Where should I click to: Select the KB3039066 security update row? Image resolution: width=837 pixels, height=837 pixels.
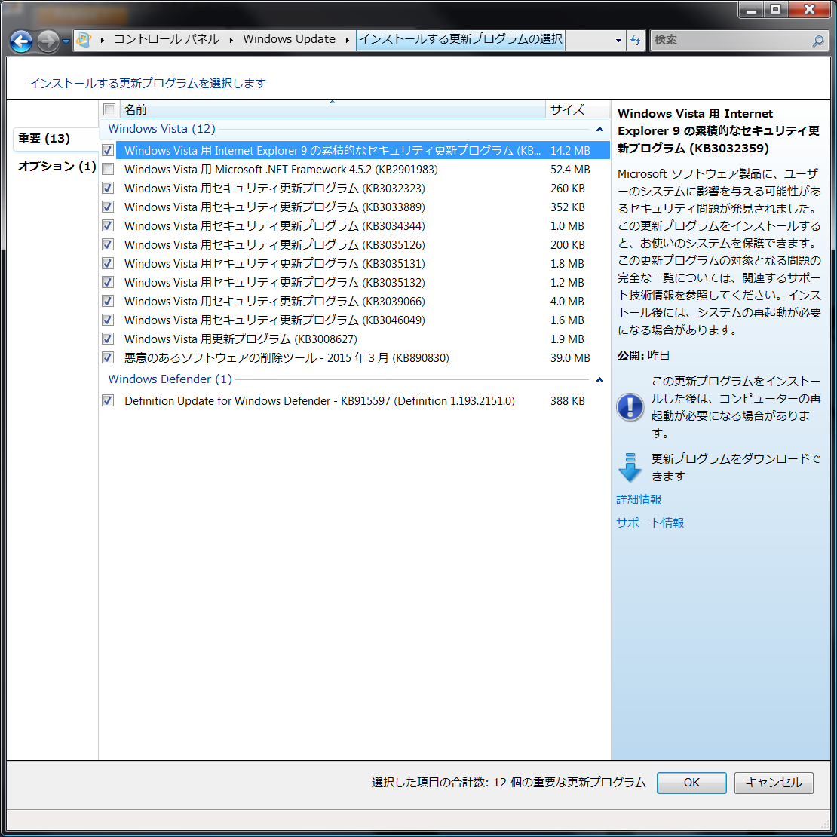(355, 301)
